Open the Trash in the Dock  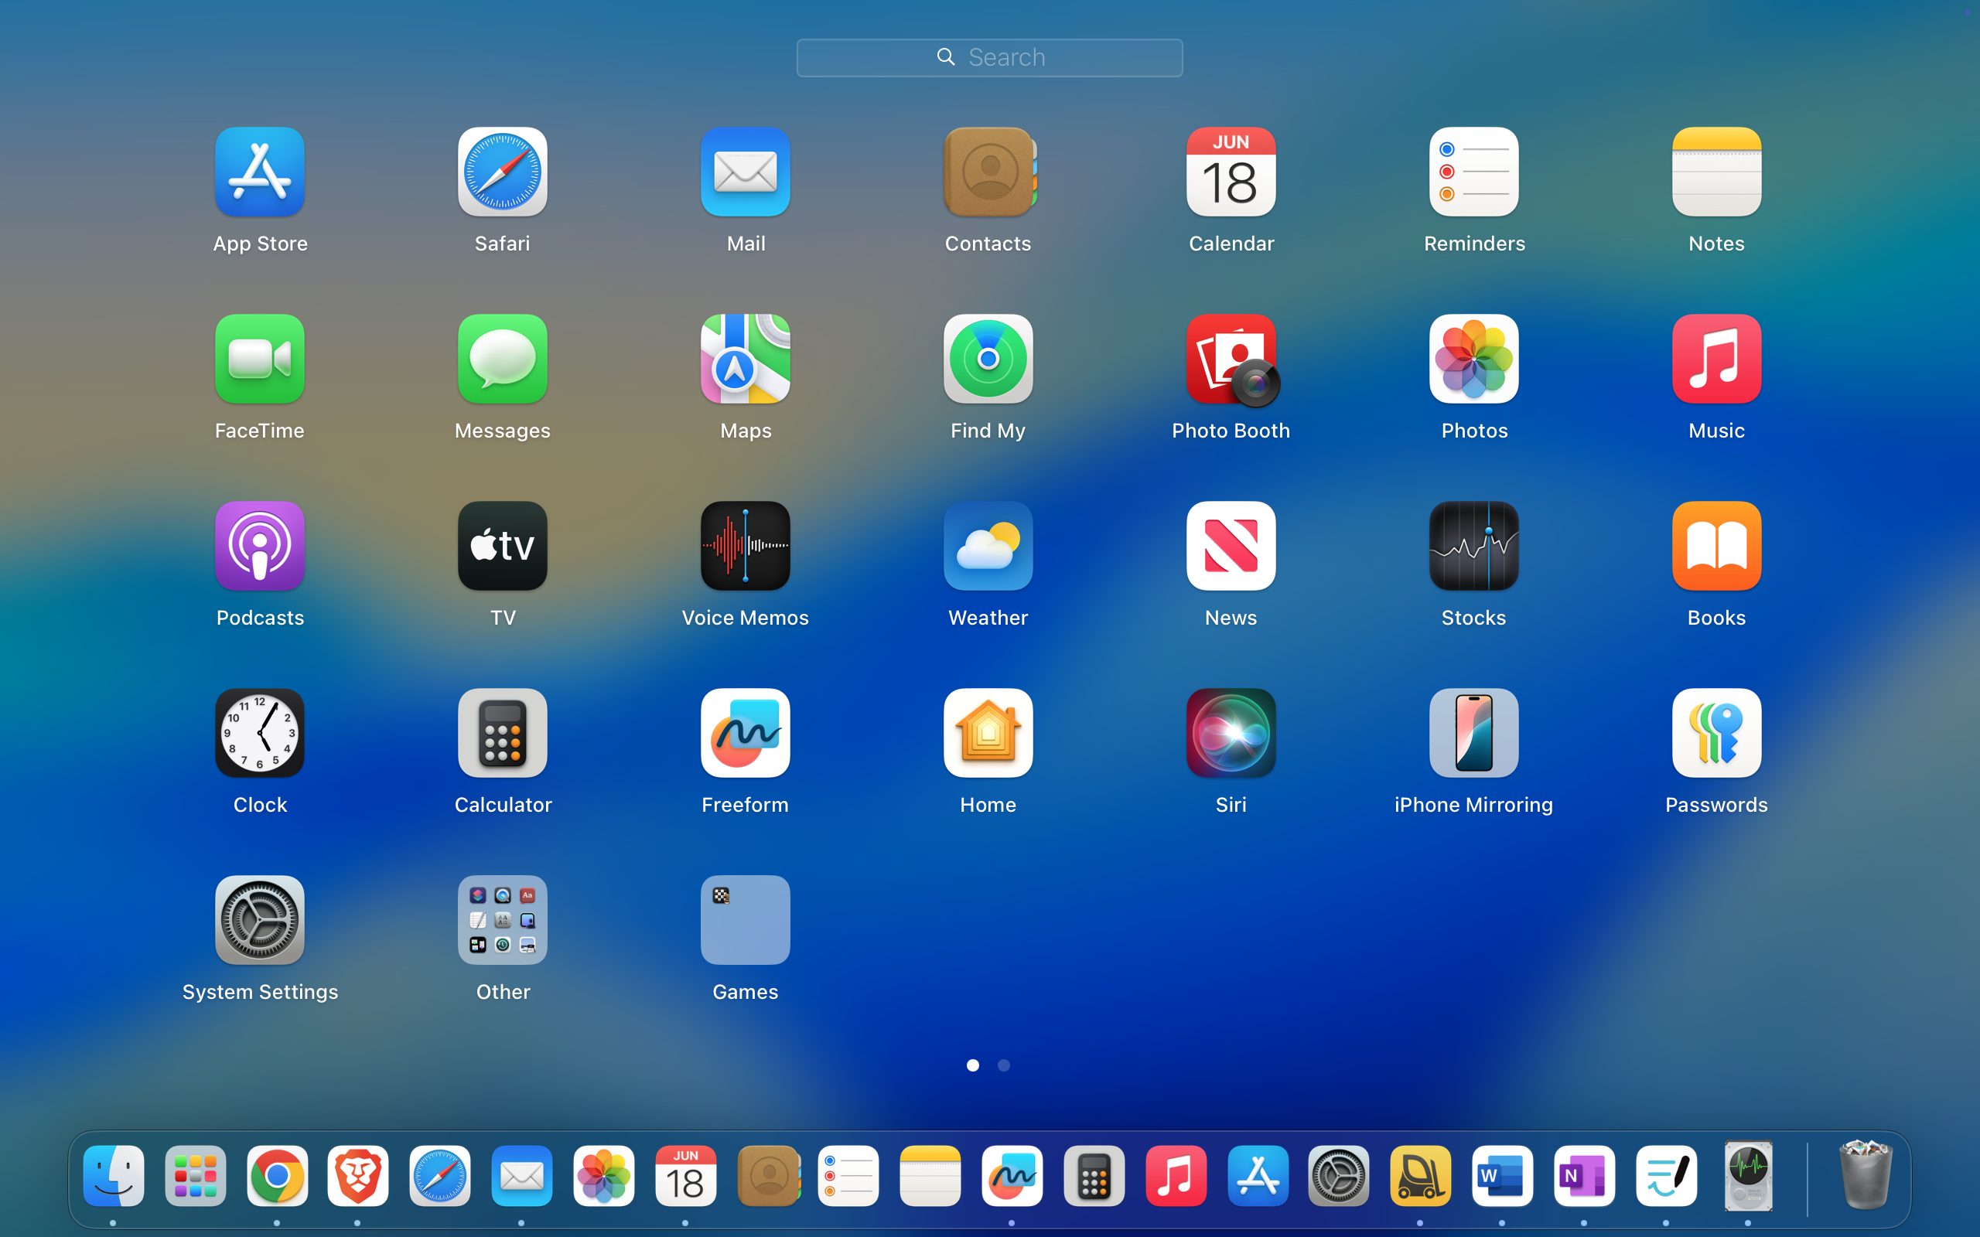[1865, 1176]
